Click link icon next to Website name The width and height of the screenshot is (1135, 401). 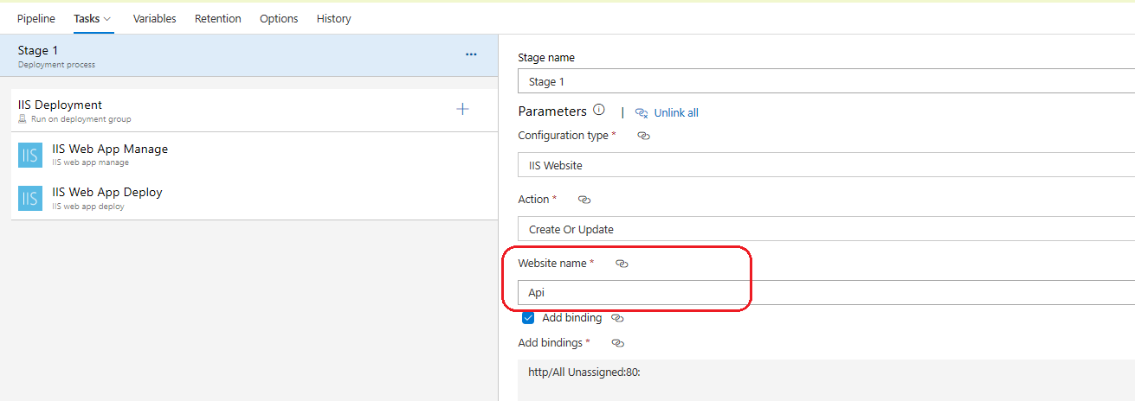coord(622,264)
